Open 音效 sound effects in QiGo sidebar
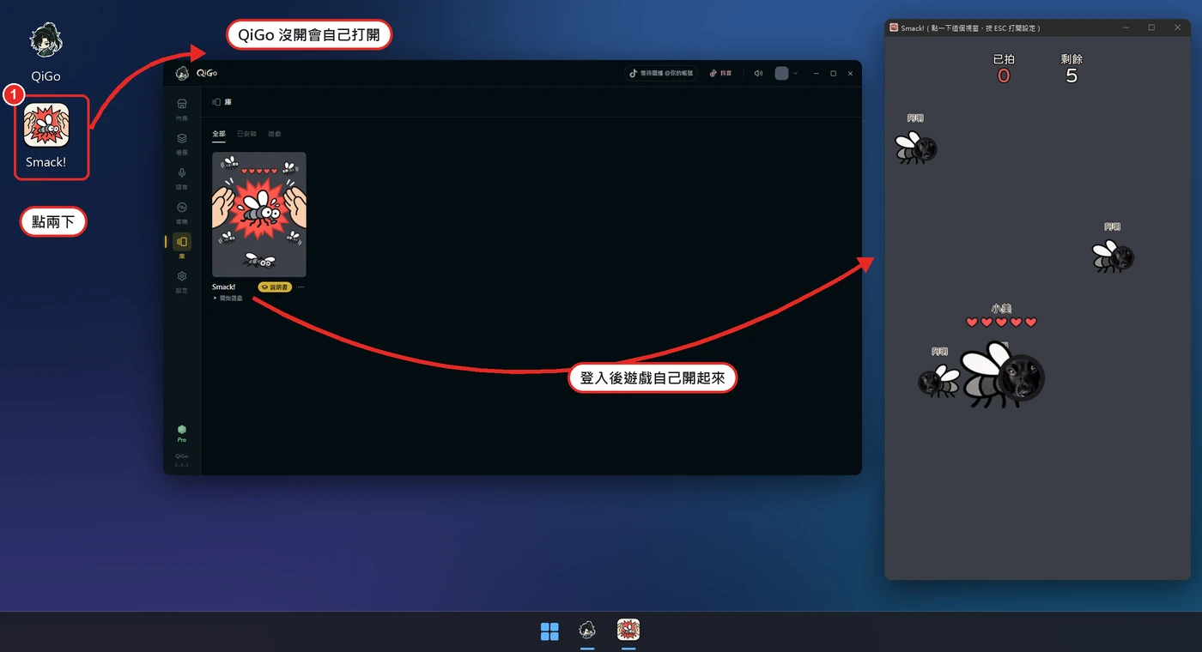Screen dimensions: 1202x652 click(182, 212)
